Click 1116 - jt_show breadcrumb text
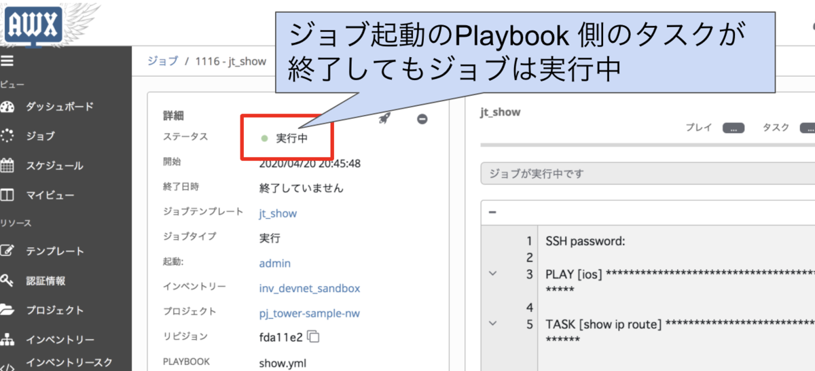Screen dimensions: 815x371 (x=230, y=61)
